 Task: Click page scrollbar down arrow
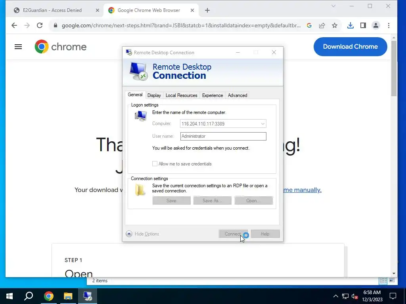394,273
